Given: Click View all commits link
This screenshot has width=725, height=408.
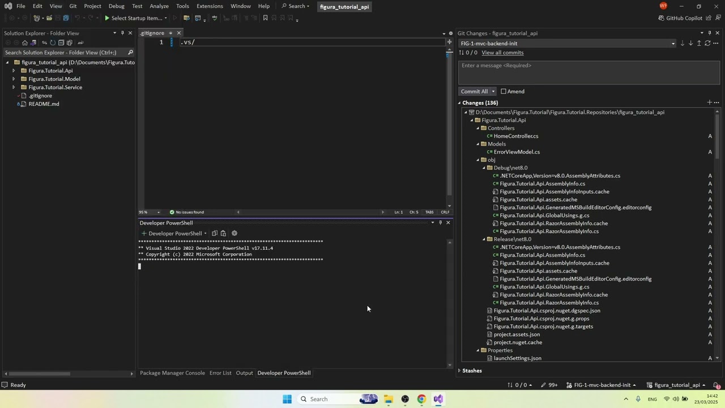Looking at the screenshot, I should point(502,53).
